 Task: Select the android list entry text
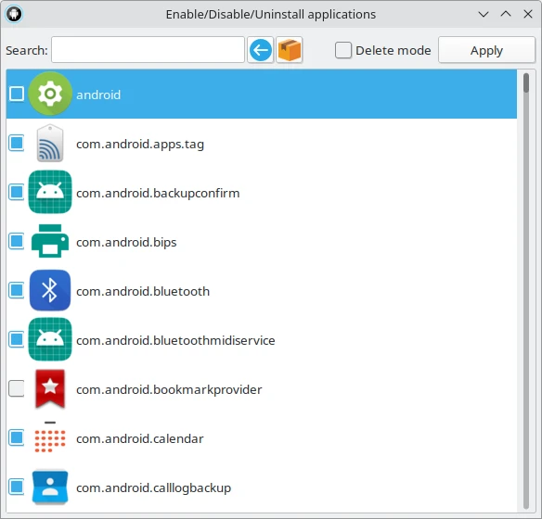(x=98, y=95)
